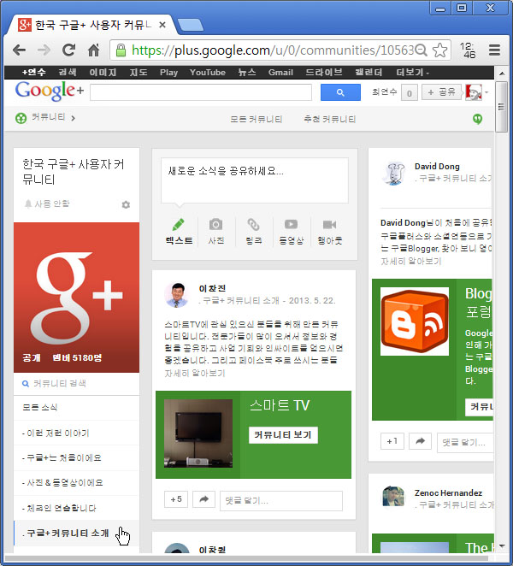The image size is (513, 566).
Task: Expand the 더보기 dropdown in the Google bar
Action: coord(413,73)
